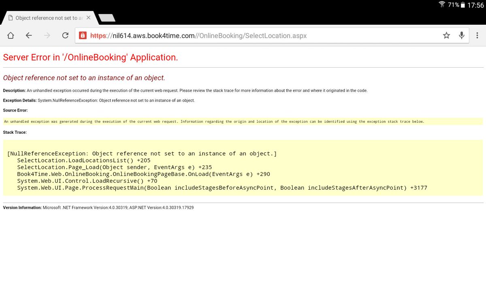Click the 'Description:' label
The width and height of the screenshot is (486, 304).
pos(14,91)
